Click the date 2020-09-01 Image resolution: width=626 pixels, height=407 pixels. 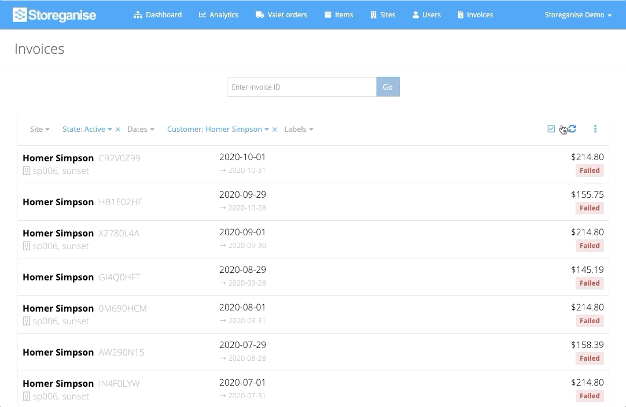click(x=242, y=232)
